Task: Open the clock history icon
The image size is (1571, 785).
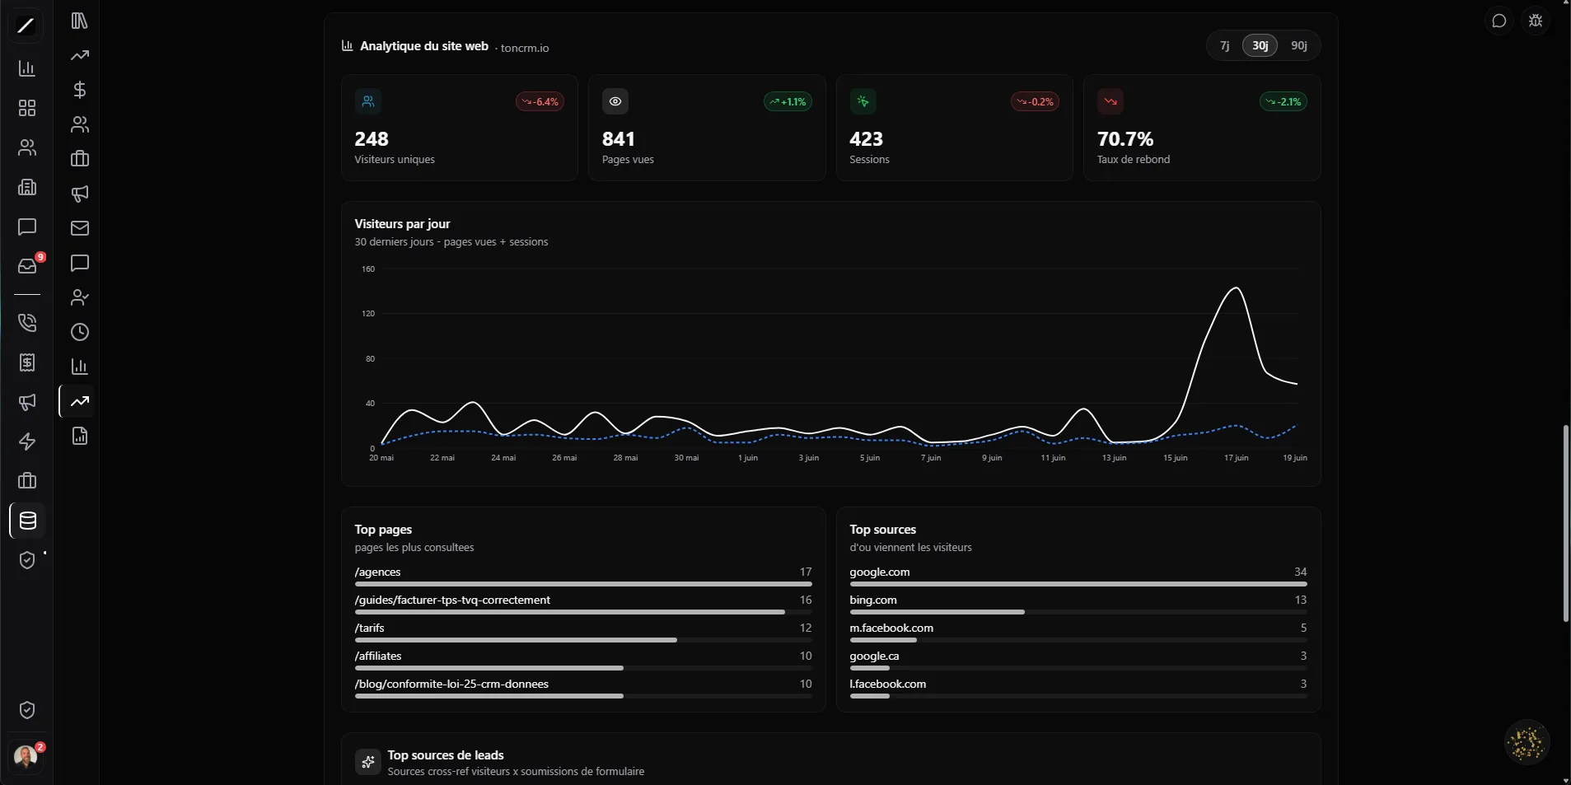Action: (x=80, y=332)
